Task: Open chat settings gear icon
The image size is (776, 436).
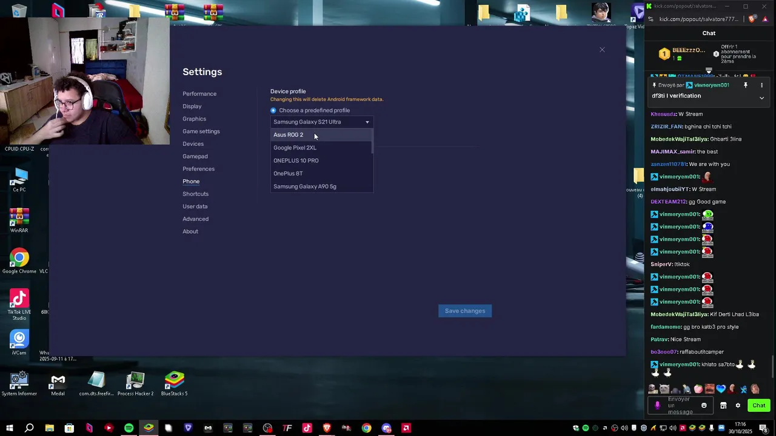Action: click(738, 406)
